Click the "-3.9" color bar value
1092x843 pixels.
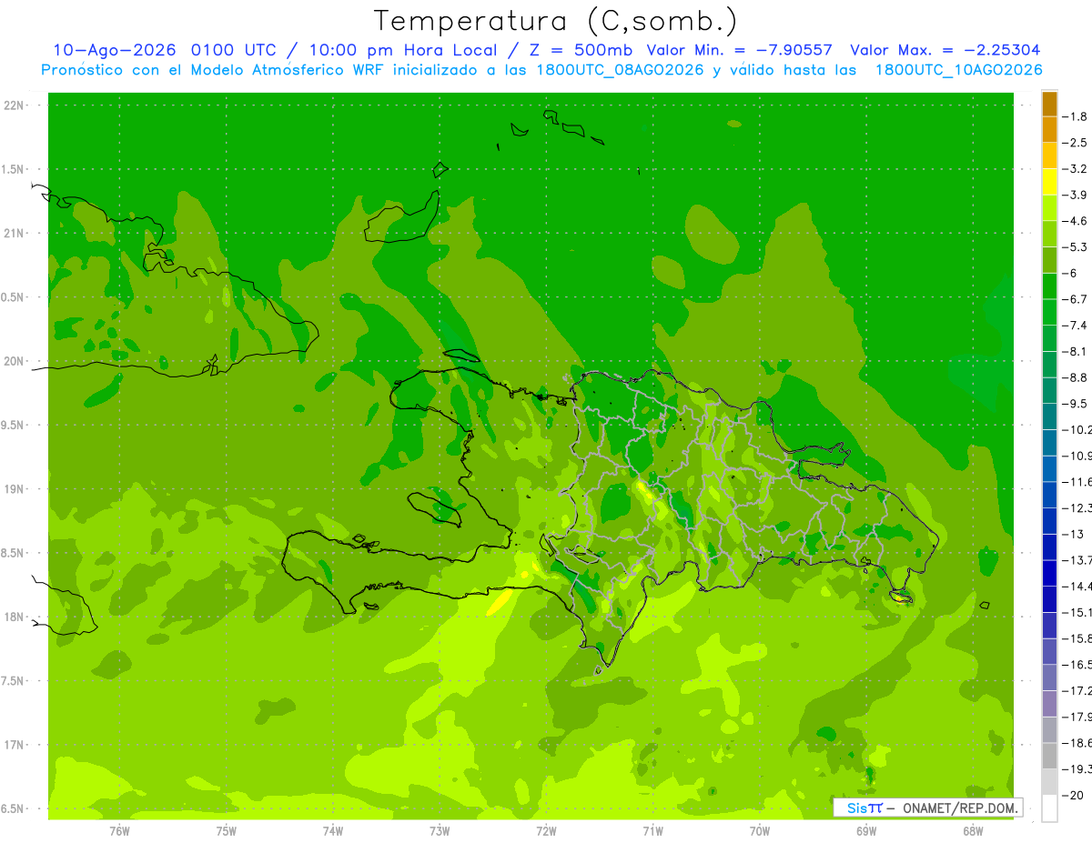click(x=1075, y=195)
